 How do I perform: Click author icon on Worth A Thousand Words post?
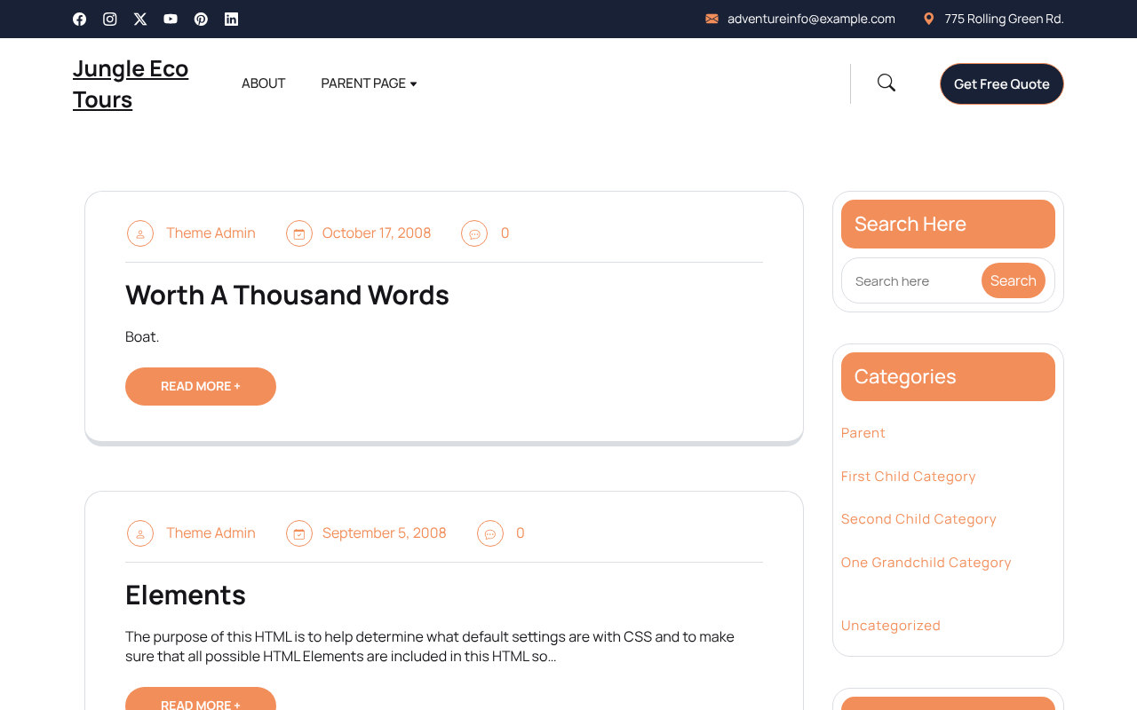click(x=140, y=233)
